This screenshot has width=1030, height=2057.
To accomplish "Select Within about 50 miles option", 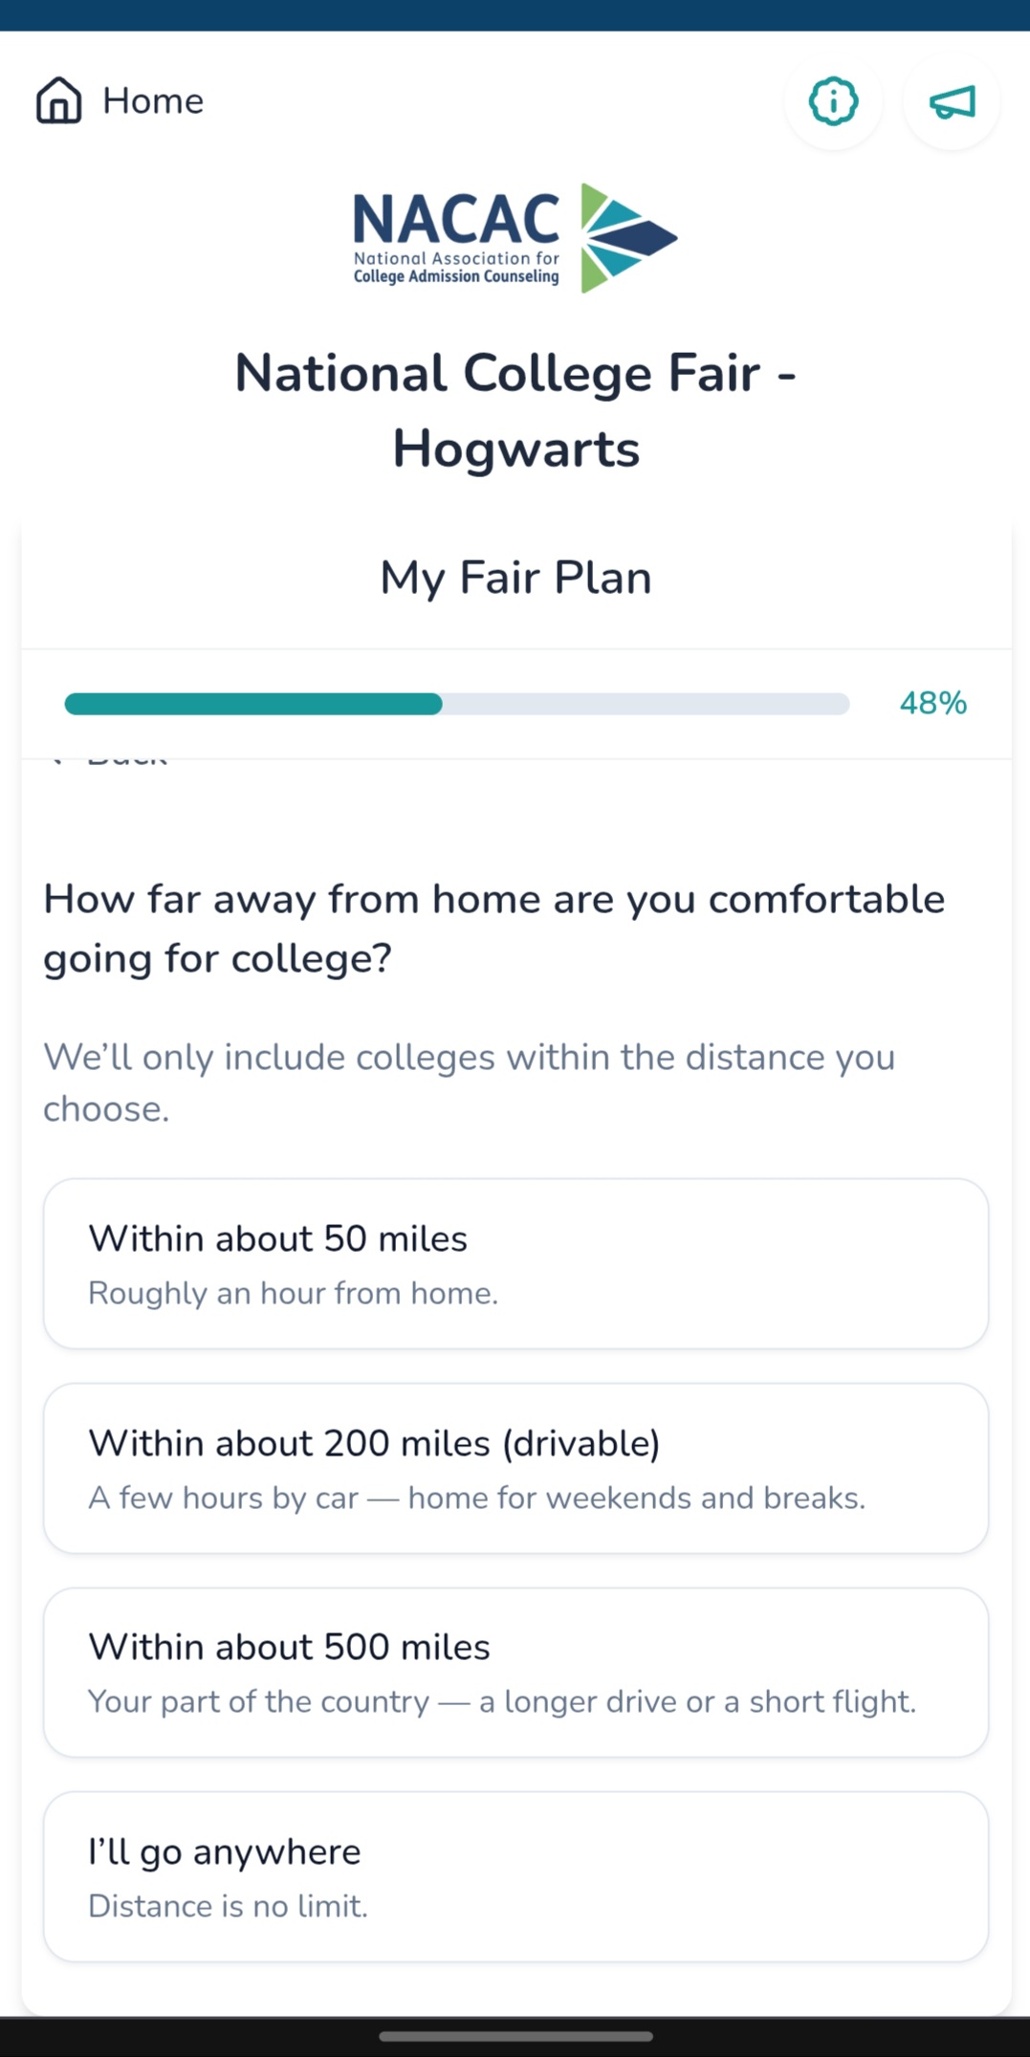I will click(x=515, y=1263).
